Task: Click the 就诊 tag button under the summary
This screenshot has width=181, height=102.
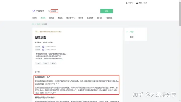Action: click(x=46, y=63)
